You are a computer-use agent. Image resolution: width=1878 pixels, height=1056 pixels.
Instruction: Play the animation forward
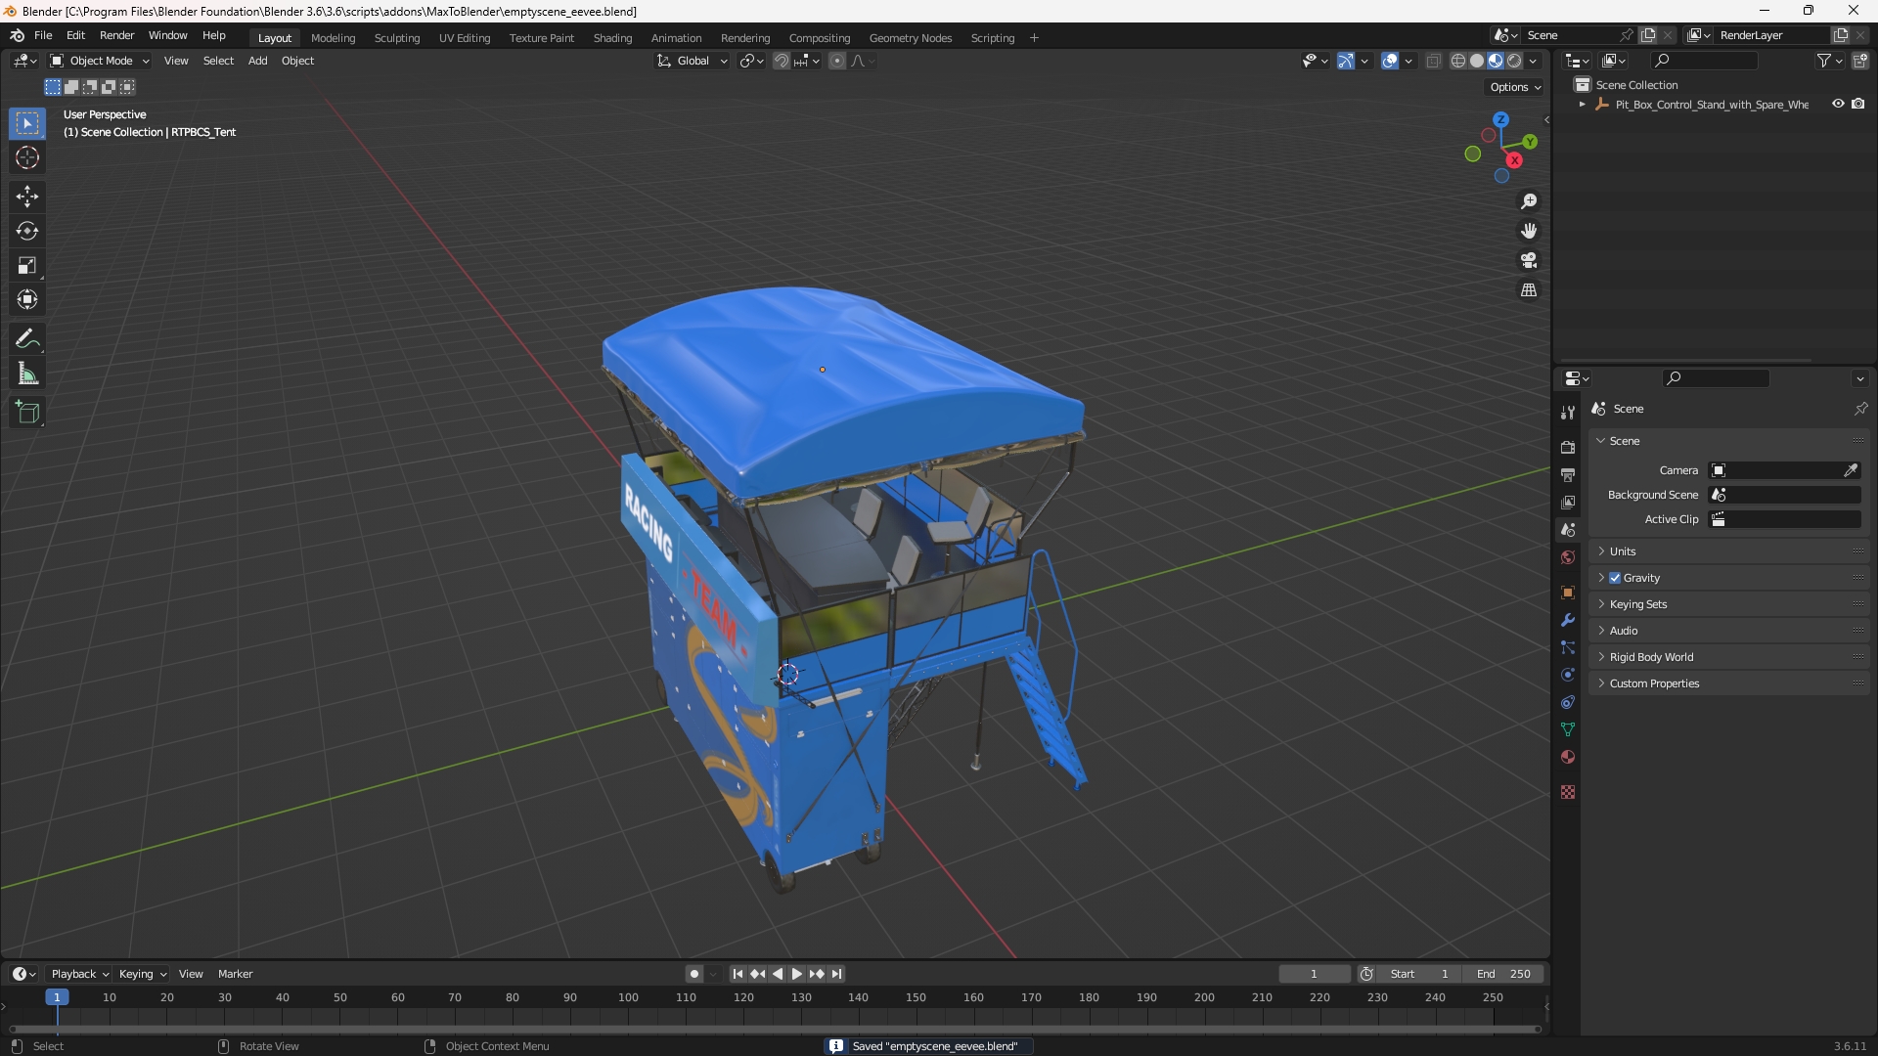[x=796, y=974]
